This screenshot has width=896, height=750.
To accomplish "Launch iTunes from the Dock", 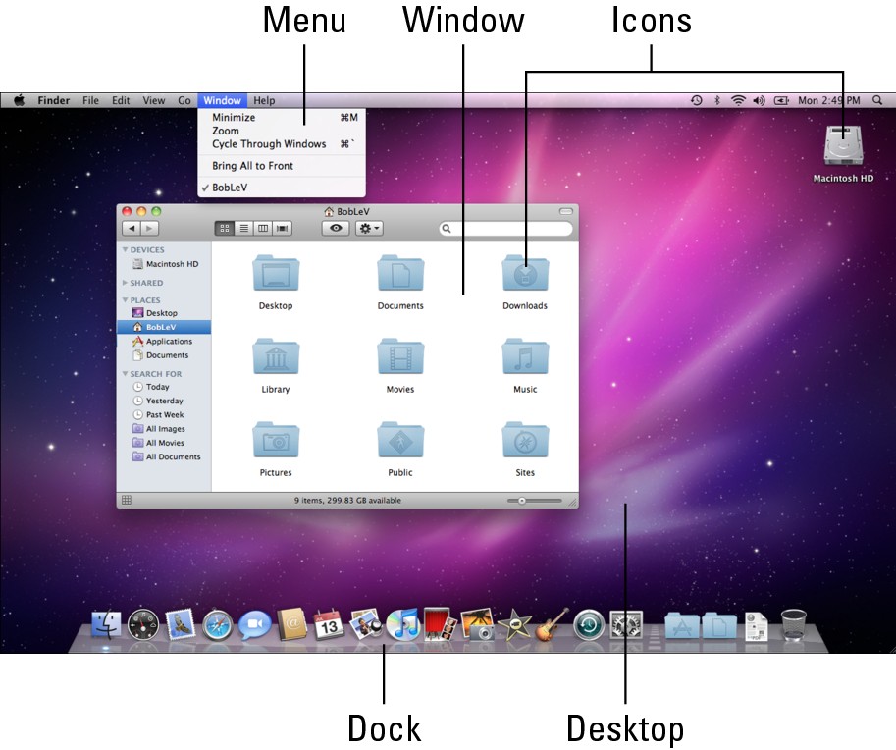I will coord(402,624).
